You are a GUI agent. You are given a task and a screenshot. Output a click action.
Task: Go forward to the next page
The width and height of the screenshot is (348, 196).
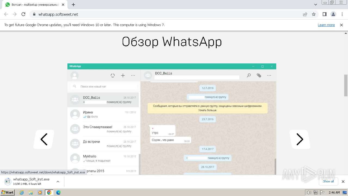click(x=15, y=14)
